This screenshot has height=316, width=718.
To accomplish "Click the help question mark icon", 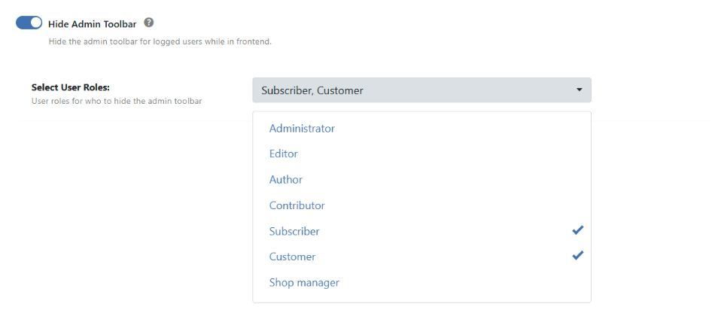I will click(x=149, y=23).
